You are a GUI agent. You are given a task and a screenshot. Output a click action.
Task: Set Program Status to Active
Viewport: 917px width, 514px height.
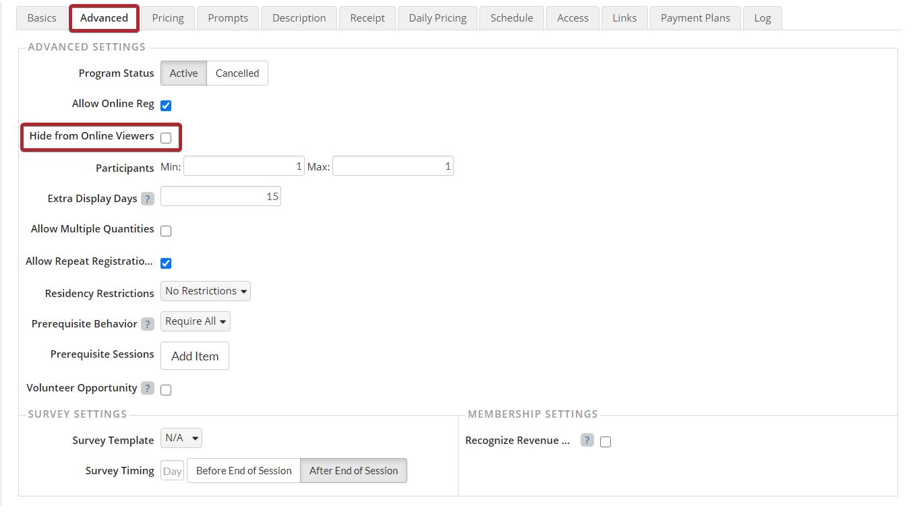[x=183, y=73]
